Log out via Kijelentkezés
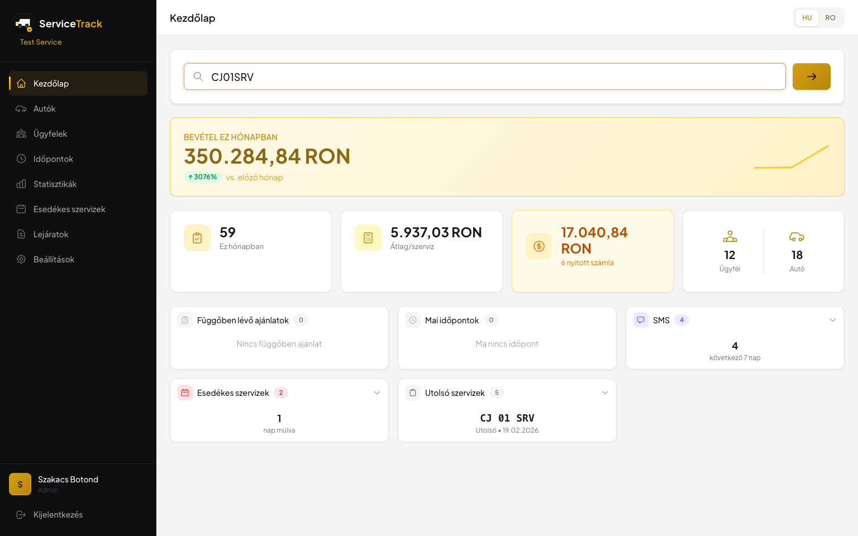This screenshot has height=536, width=858. [58, 515]
